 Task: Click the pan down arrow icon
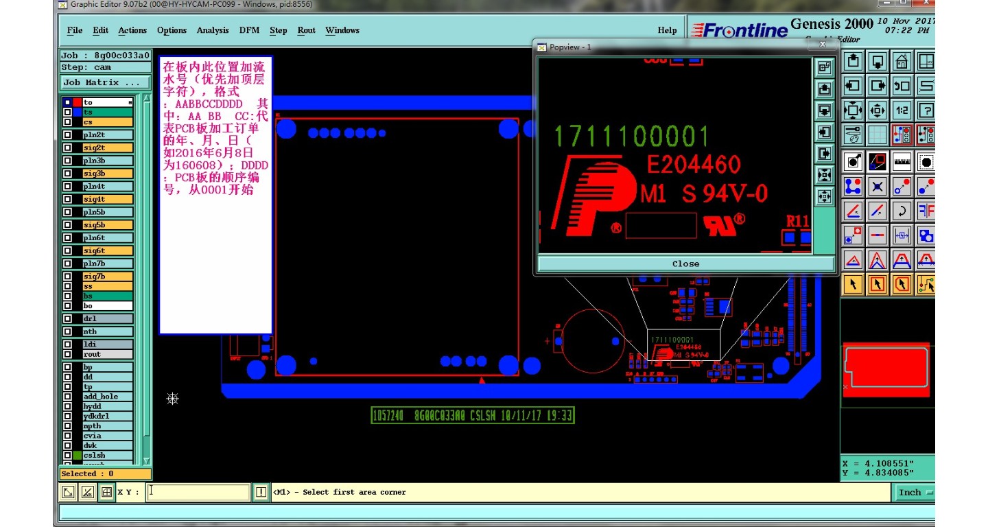pos(878,62)
